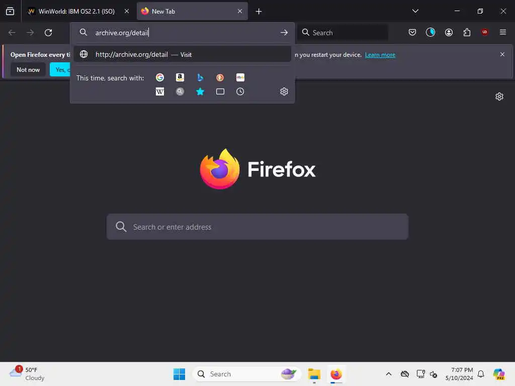Click the forward navigation arrow

point(30,33)
